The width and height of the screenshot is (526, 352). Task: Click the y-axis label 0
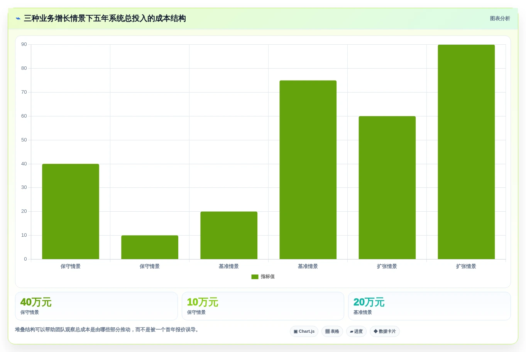coord(25,259)
